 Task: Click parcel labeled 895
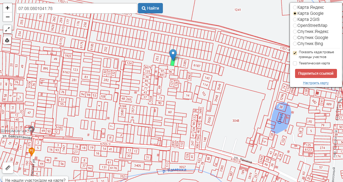45,68
